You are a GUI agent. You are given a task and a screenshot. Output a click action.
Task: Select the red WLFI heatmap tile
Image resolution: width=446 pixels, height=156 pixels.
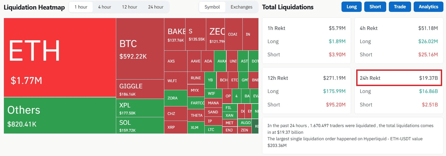176,81
